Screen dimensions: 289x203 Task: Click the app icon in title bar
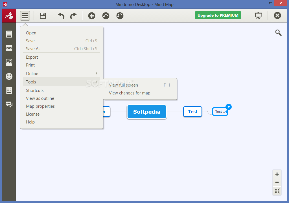coord(5,4)
